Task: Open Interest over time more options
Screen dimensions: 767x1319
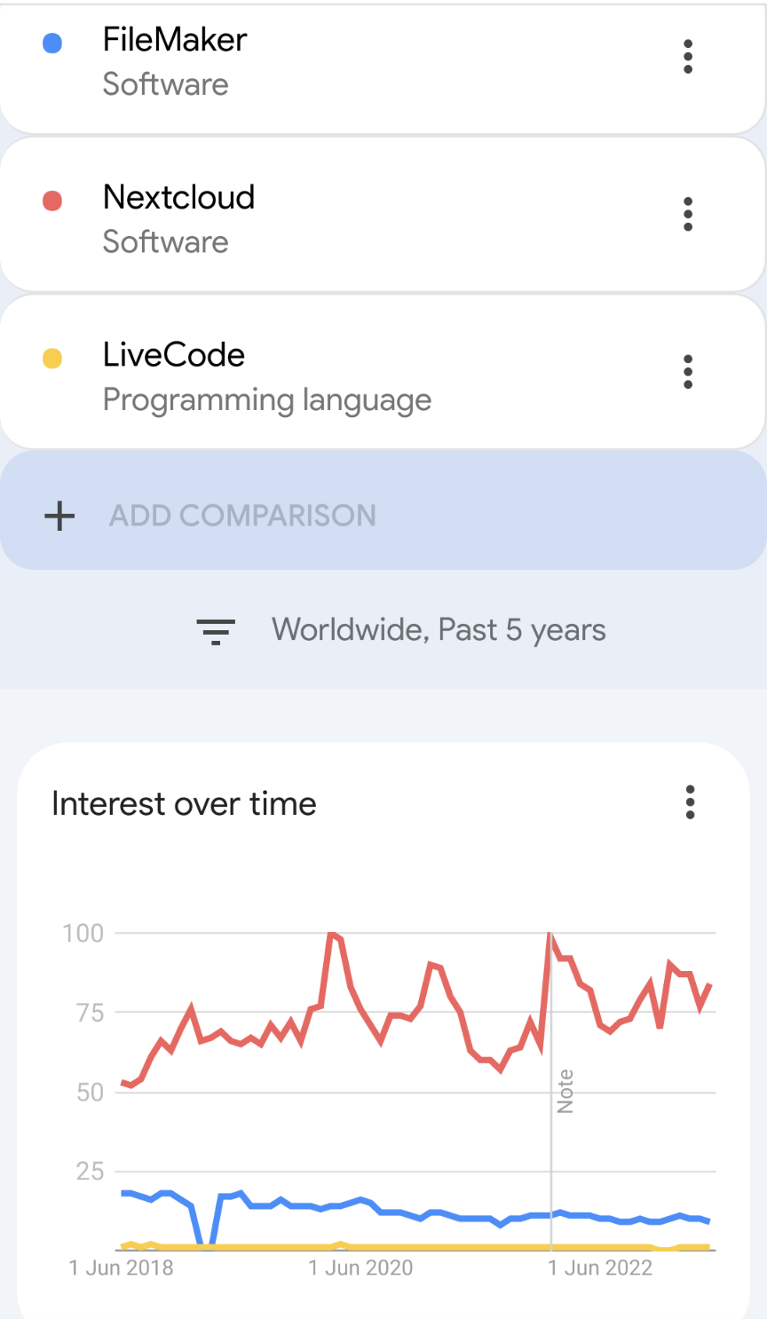Action: (x=690, y=802)
